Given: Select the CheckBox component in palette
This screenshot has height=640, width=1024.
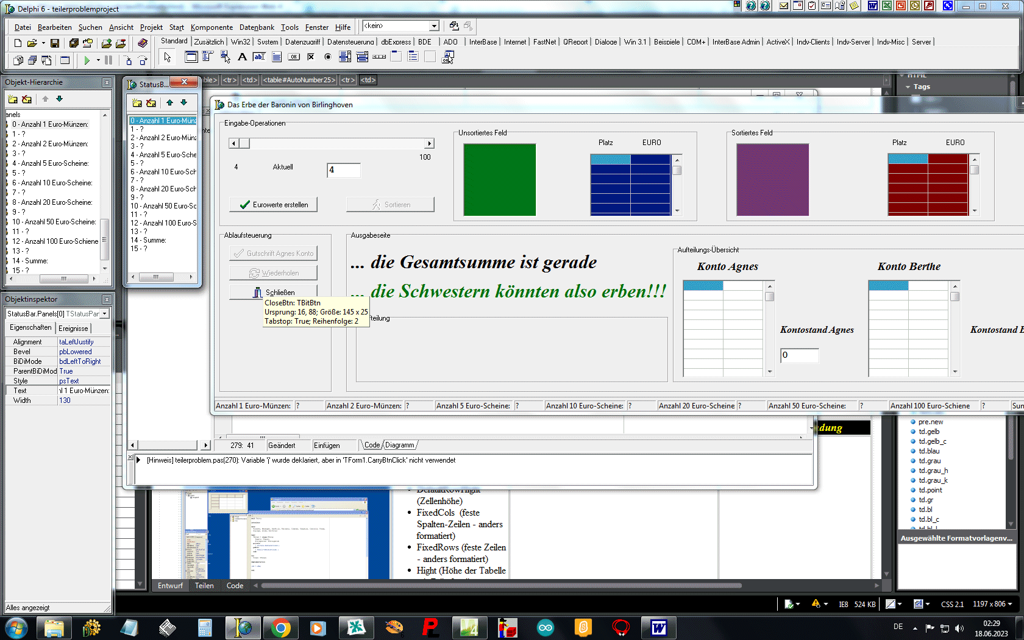Looking at the screenshot, I should [x=311, y=57].
